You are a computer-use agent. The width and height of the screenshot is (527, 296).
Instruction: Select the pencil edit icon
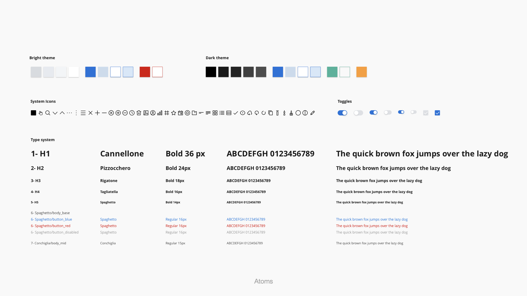[x=313, y=113]
